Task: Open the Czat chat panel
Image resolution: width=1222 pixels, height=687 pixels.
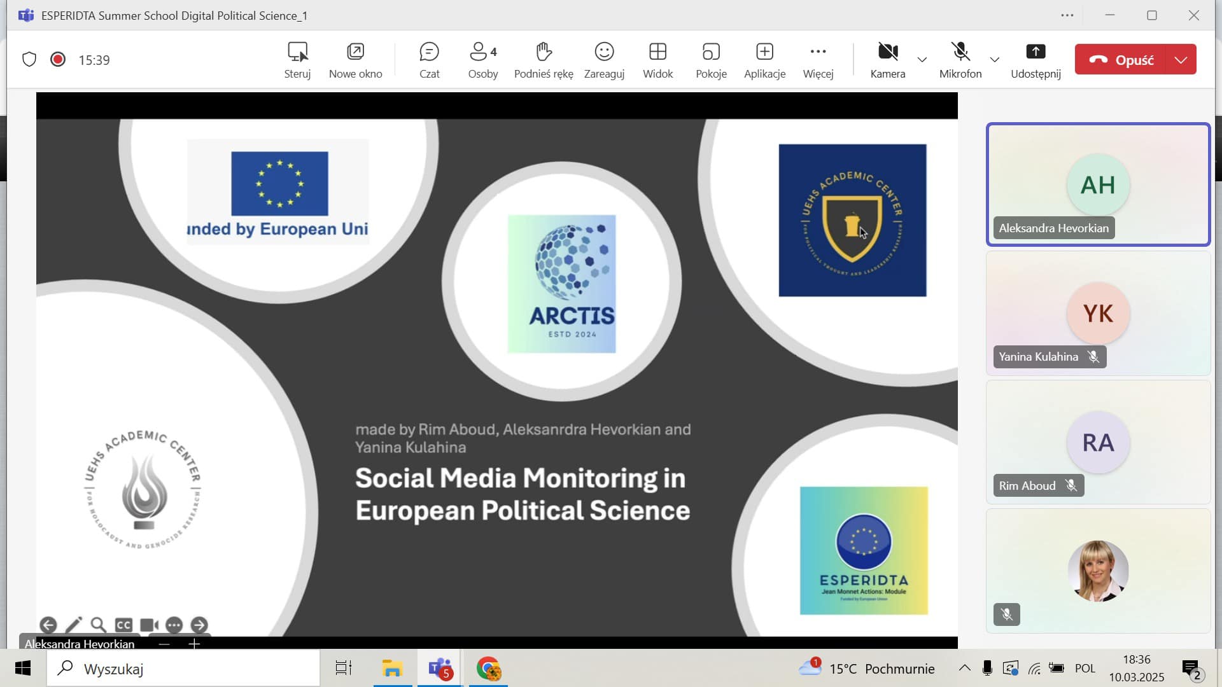Action: coord(430,60)
